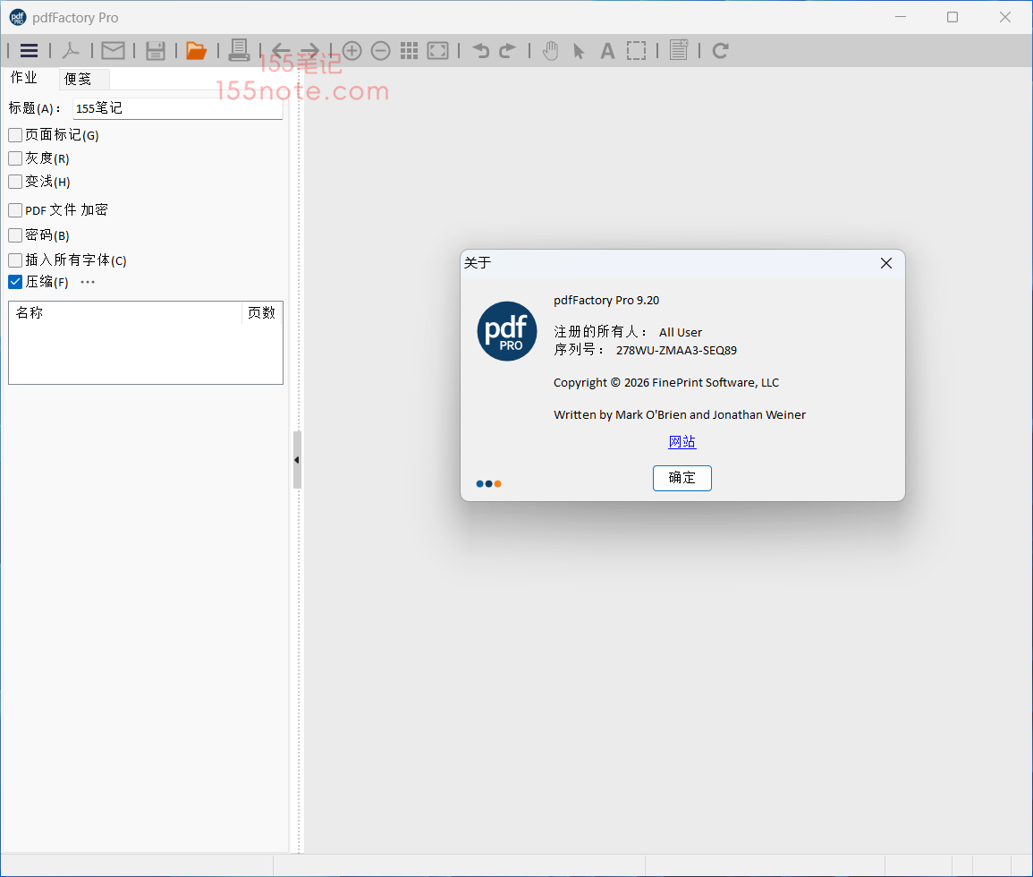Click the 确定 button in About dialog
Image resolution: width=1033 pixels, height=877 pixels.
tap(682, 478)
